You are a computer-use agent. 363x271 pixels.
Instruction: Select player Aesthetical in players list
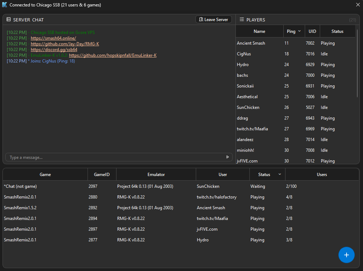295,96
